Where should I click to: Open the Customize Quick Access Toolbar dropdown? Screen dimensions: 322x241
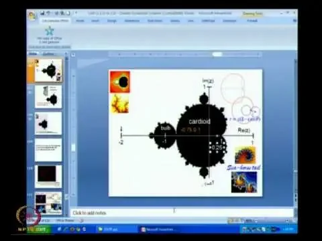coord(76,13)
